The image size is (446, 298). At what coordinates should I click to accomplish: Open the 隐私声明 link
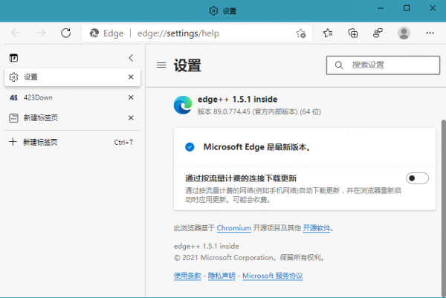point(221,276)
